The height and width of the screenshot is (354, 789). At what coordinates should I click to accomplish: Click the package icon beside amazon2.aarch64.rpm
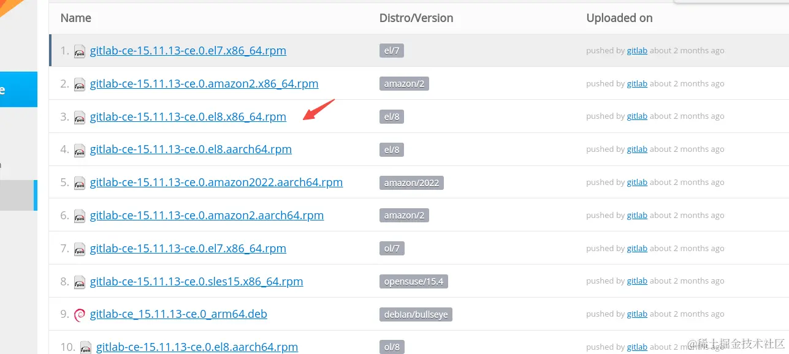tap(80, 216)
